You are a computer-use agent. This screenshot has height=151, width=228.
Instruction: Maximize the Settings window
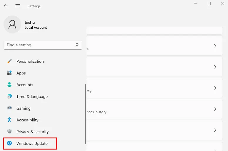coord(209,4)
